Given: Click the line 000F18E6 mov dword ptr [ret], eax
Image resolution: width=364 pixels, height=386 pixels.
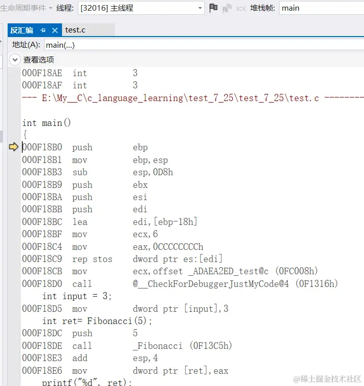Looking at the screenshot, I should [x=125, y=370].
